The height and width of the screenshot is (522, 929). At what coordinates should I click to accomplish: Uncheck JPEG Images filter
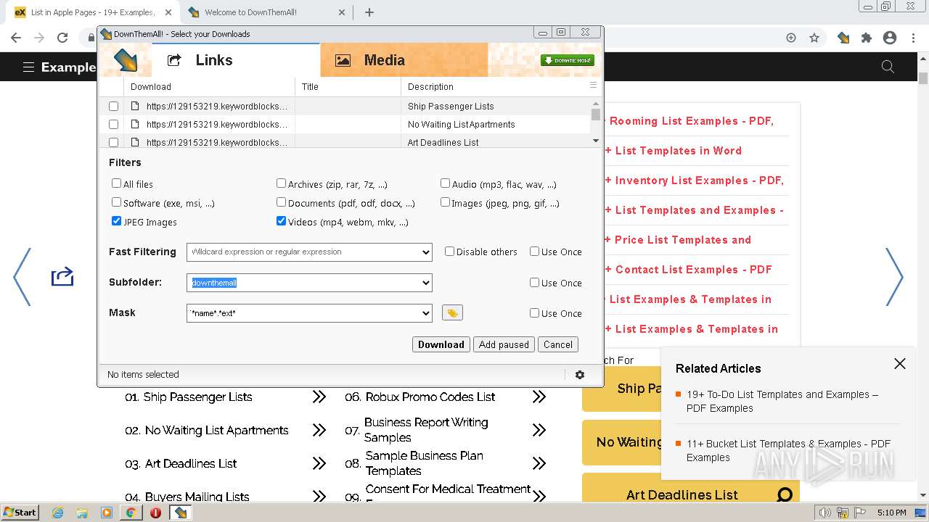click(x=116, y=221)
